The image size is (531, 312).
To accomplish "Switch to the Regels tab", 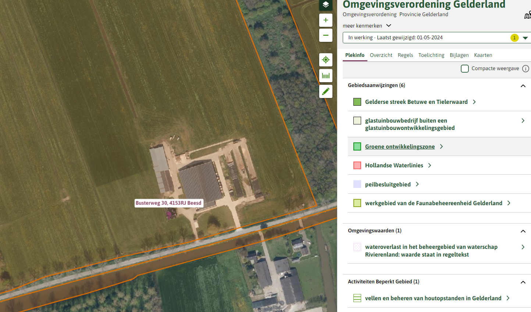I will 405,55.
